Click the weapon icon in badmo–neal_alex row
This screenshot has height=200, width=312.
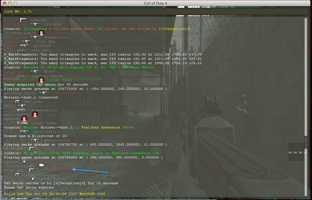tap(23, 50)
